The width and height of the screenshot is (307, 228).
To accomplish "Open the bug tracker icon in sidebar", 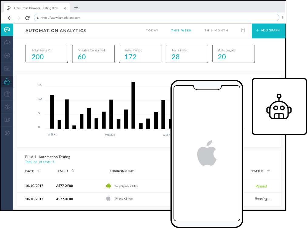I will coord(7,107).
